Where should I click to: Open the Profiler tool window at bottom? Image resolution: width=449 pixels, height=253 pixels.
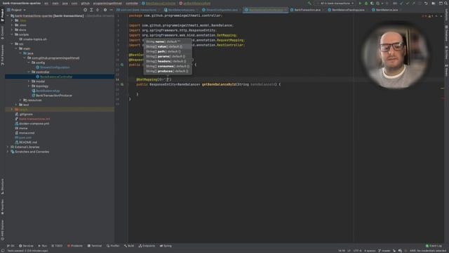pos(113,246)
